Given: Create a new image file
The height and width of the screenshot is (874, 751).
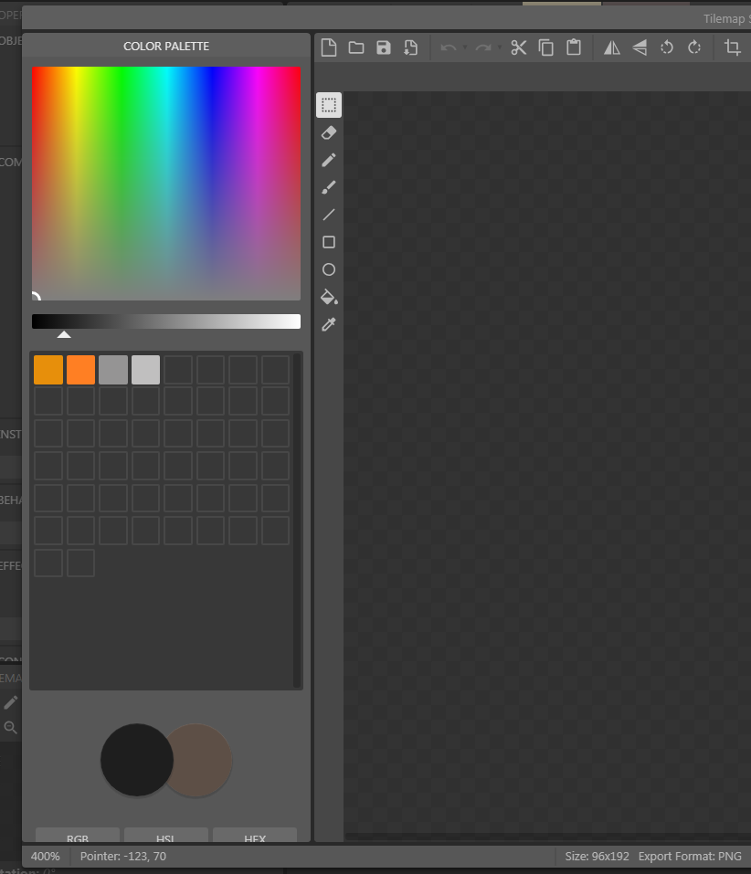Looking at the screenshot, I should pyautogui.click(x=329, y=47).
